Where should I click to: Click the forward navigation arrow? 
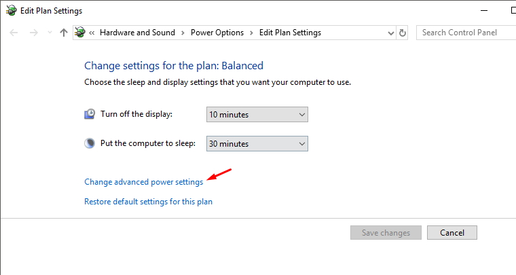(x=33, y=33)
